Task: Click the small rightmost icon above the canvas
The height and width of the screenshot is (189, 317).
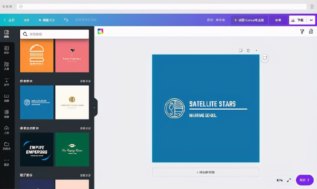Action: 256,50
